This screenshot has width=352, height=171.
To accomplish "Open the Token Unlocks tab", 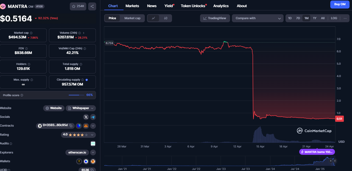I will tap(193, 6).
